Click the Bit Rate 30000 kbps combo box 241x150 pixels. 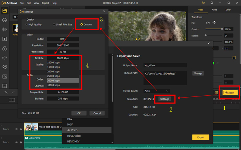[x=63, y=58]
